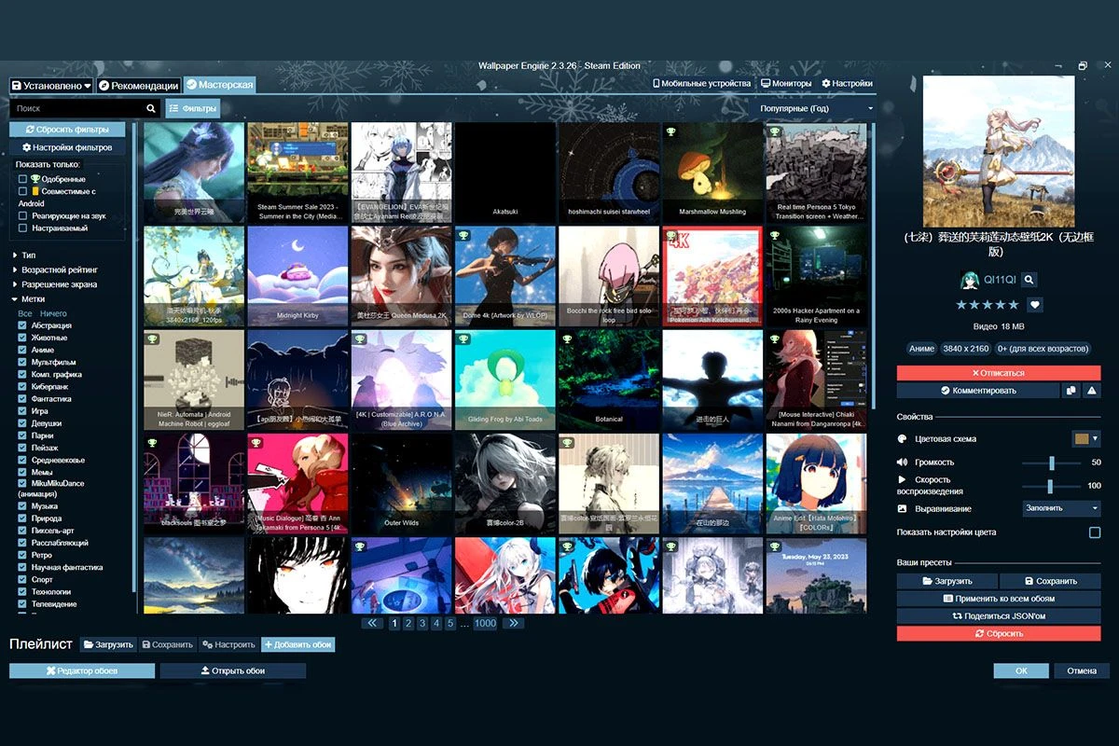
Task: Enable Реагирующие на звук checkbox
Action: [x=23, y=215]
